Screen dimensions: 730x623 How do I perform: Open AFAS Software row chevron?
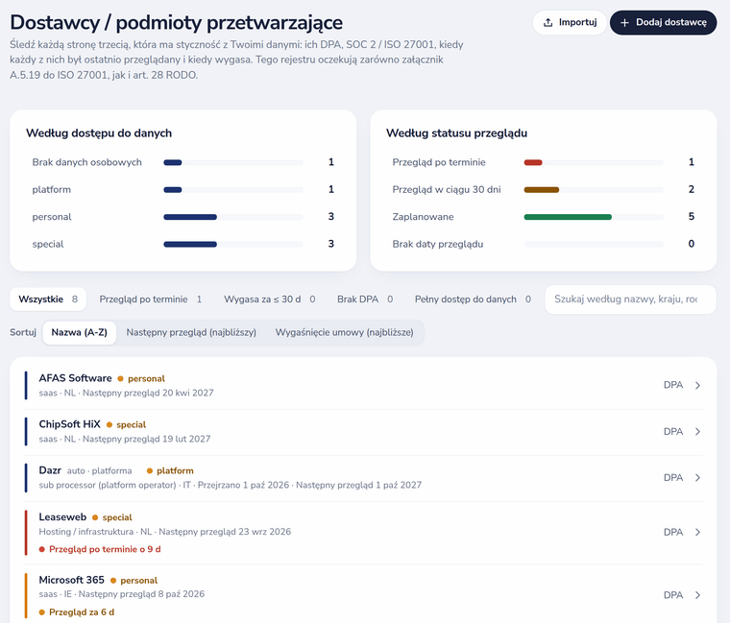click(697, 385)
